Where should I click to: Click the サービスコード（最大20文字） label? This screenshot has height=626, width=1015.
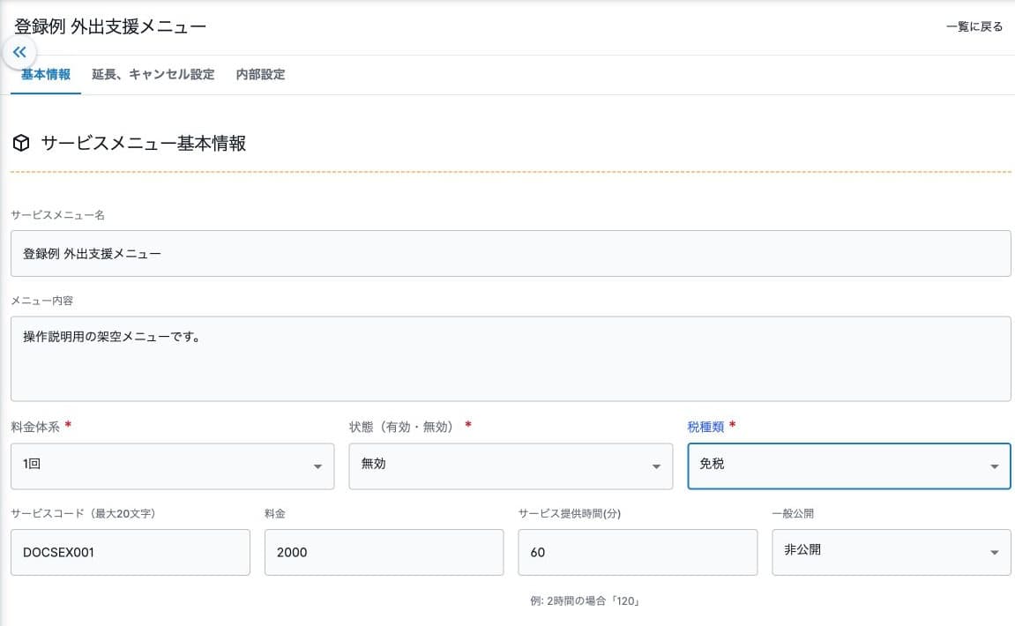coord(83,513)
